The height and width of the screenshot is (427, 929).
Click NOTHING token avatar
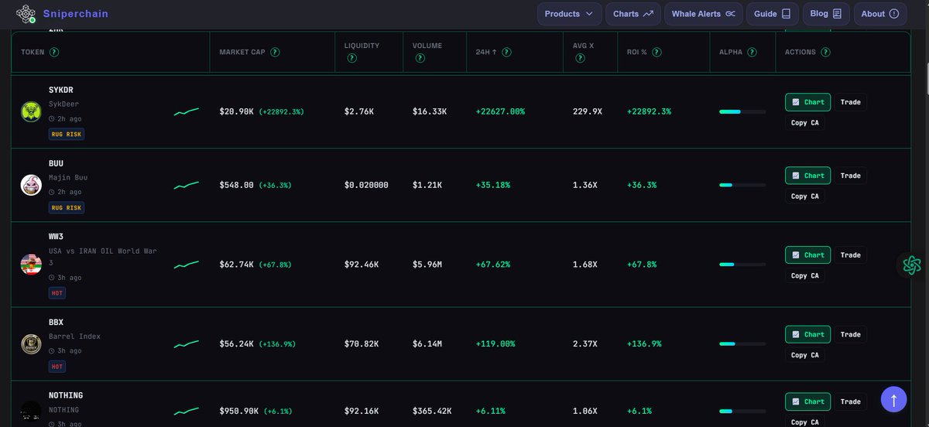click(x=31, y=410)
